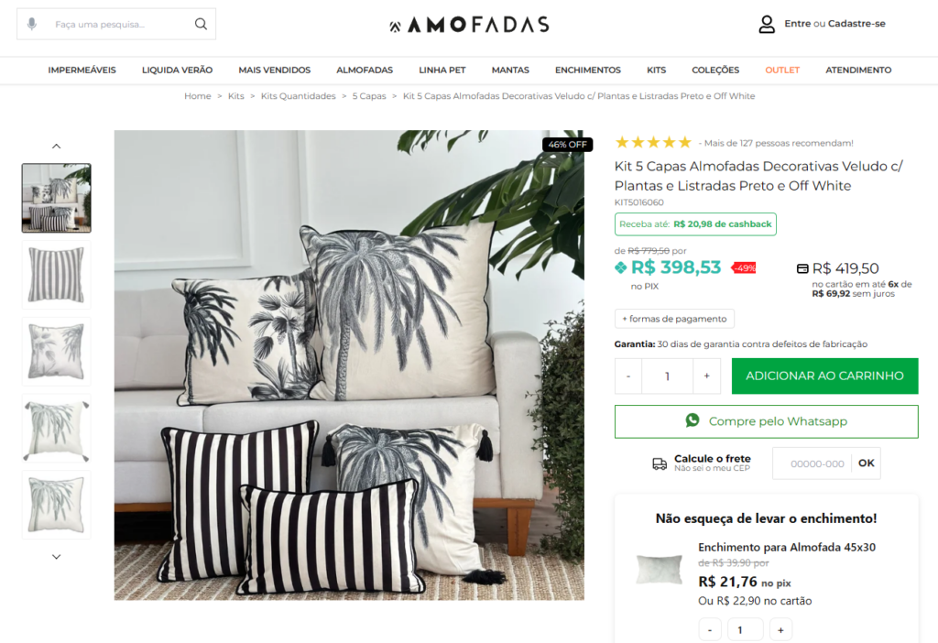Image resolution: width=938 pixels, height=643 pixels.
Task: Show next thumbnails with down chevron
Action: [56, 557]
